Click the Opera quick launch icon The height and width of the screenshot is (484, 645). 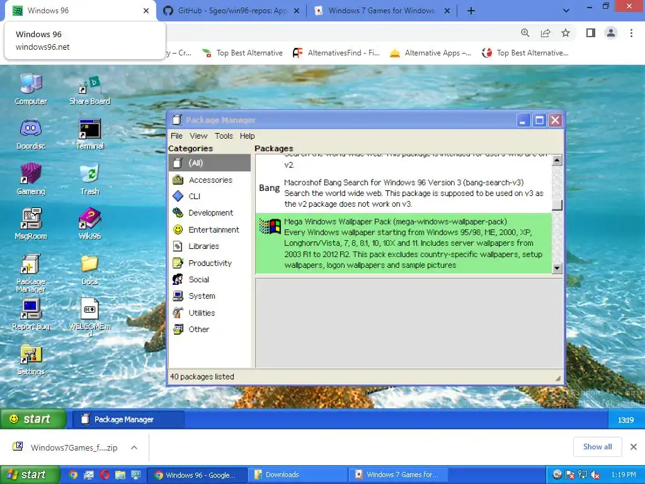(x=105, y=475)
